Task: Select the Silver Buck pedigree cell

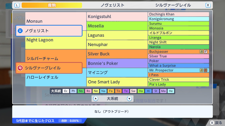Action: (x=117, y=54)
